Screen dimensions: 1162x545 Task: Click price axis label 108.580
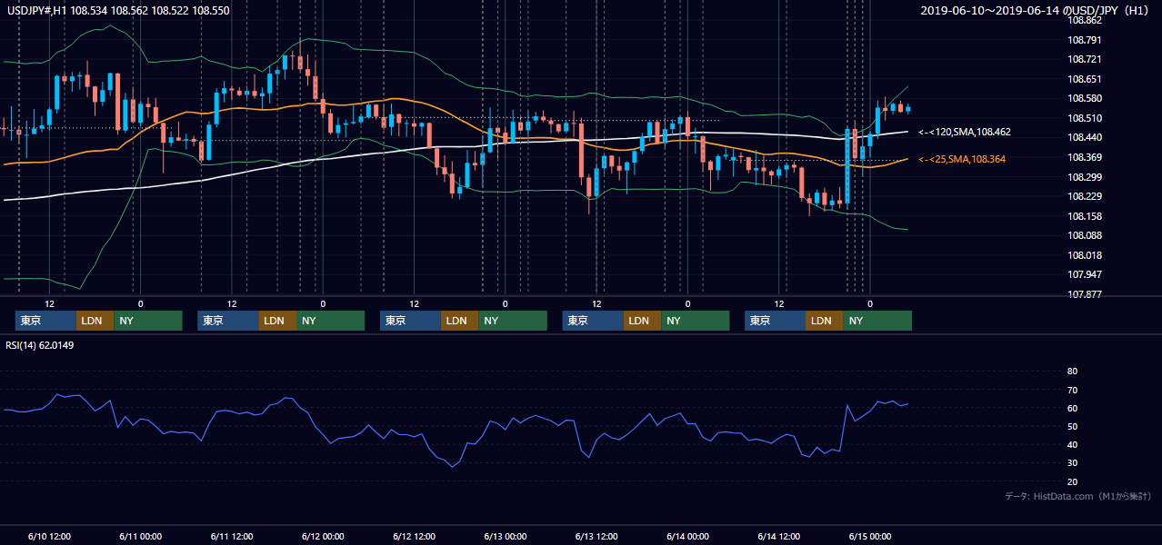[1085, 98]
